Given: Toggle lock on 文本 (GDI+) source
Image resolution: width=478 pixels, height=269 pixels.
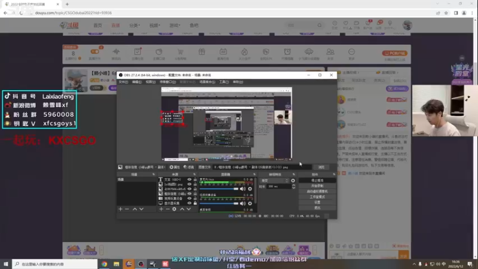Looking at the screenshot, I should click(x=195, y=180).
